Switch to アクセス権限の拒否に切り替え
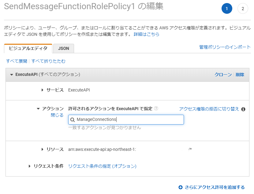 pos(209,109)
